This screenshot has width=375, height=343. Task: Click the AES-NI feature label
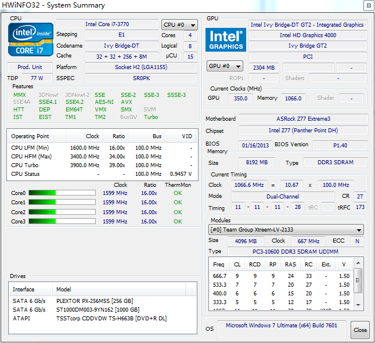tap(104, 102)
